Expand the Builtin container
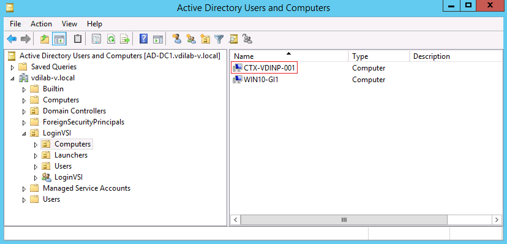Viewport: 507px width, 244px height. tap(24, 90)
